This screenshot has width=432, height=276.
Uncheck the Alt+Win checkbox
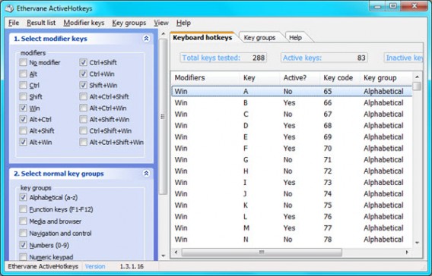click(x=23, y=142)
